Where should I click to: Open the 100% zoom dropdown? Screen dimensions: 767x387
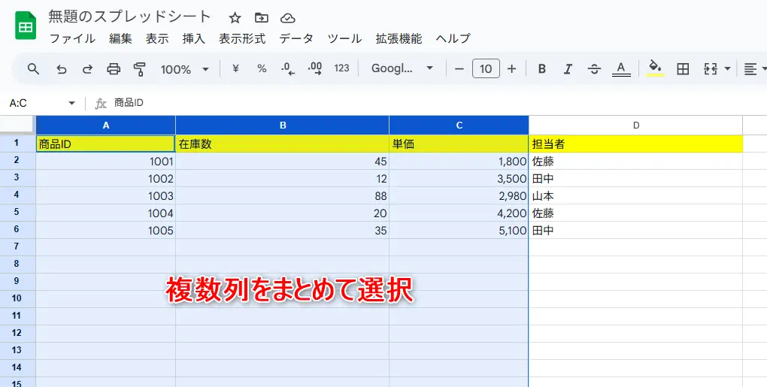click(x=183, y=69)
